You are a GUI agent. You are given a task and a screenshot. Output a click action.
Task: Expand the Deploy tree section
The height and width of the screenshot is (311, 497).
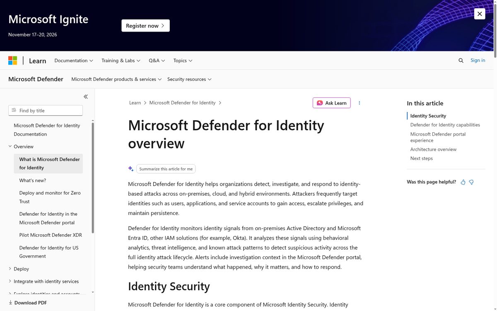pos(21,269)
